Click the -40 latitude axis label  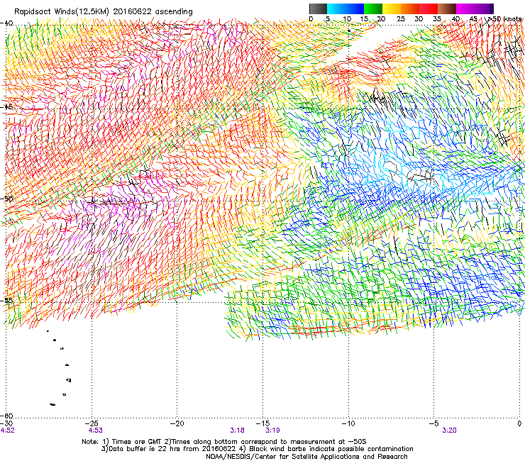7,23
